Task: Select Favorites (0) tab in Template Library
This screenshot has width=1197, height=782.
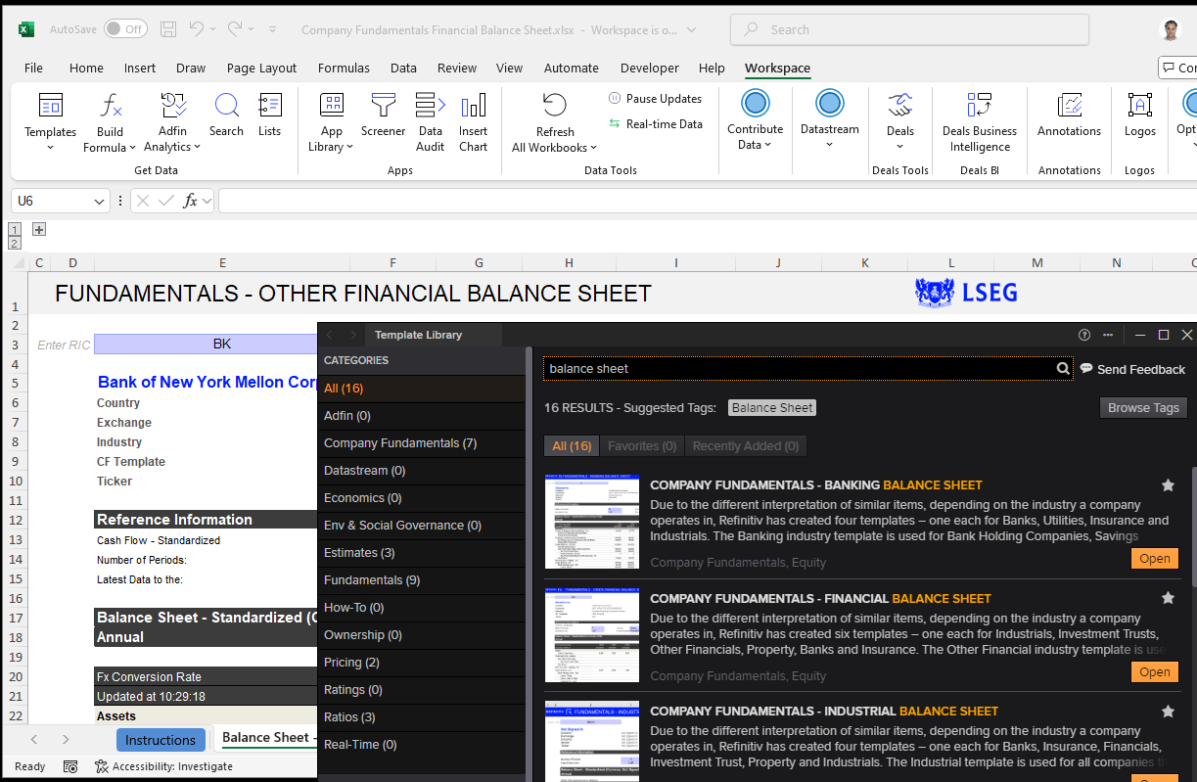Action: (642, 445)
